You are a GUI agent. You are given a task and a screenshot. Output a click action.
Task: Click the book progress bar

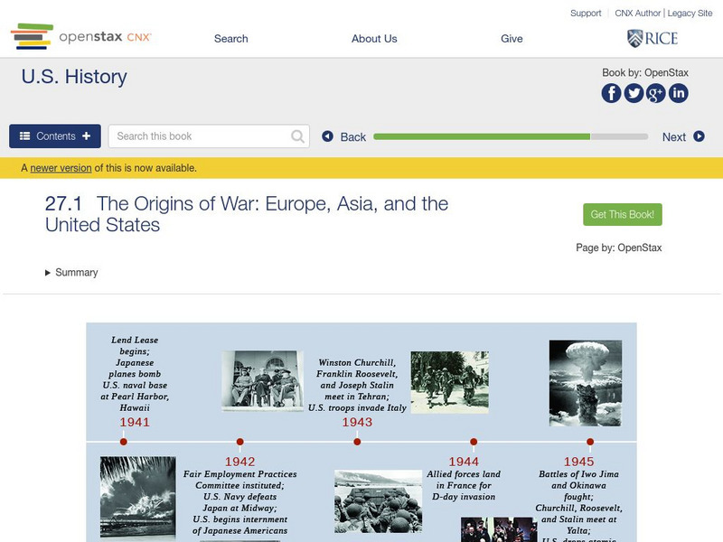(x=511, y=137)
